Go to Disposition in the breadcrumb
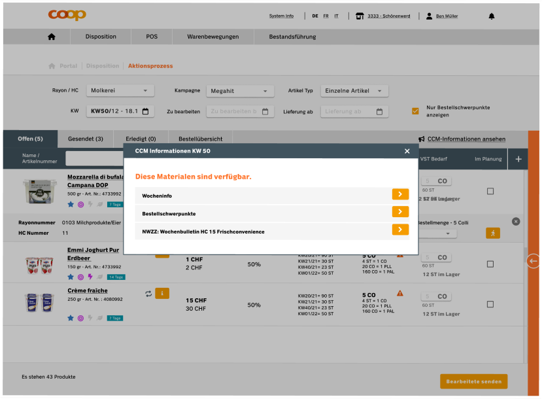Viewport: 542px width, 399px height. click(102, 66)
